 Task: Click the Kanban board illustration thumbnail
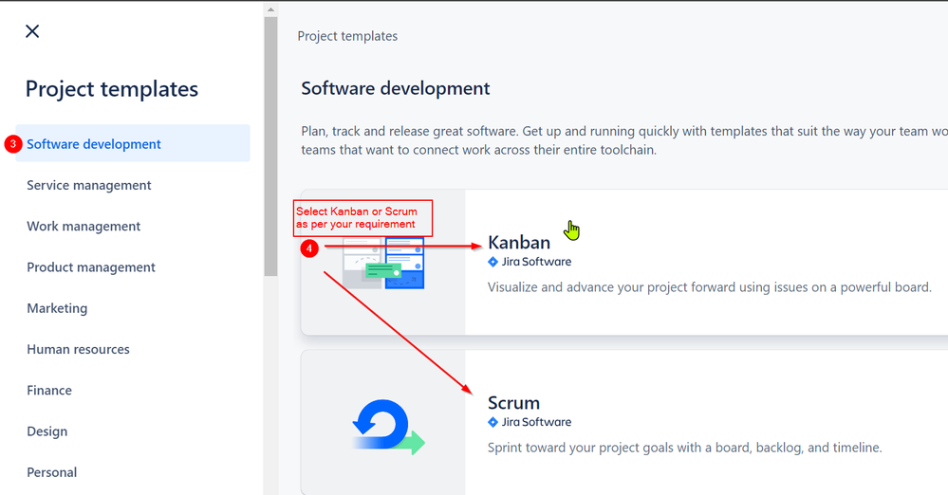(x=383, y=263)
